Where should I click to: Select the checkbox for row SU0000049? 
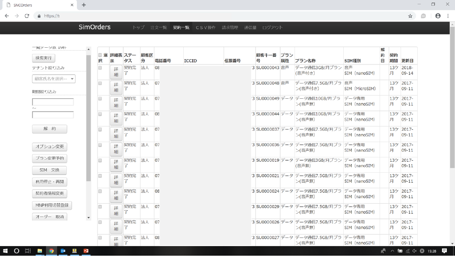[x=100, y=99]
